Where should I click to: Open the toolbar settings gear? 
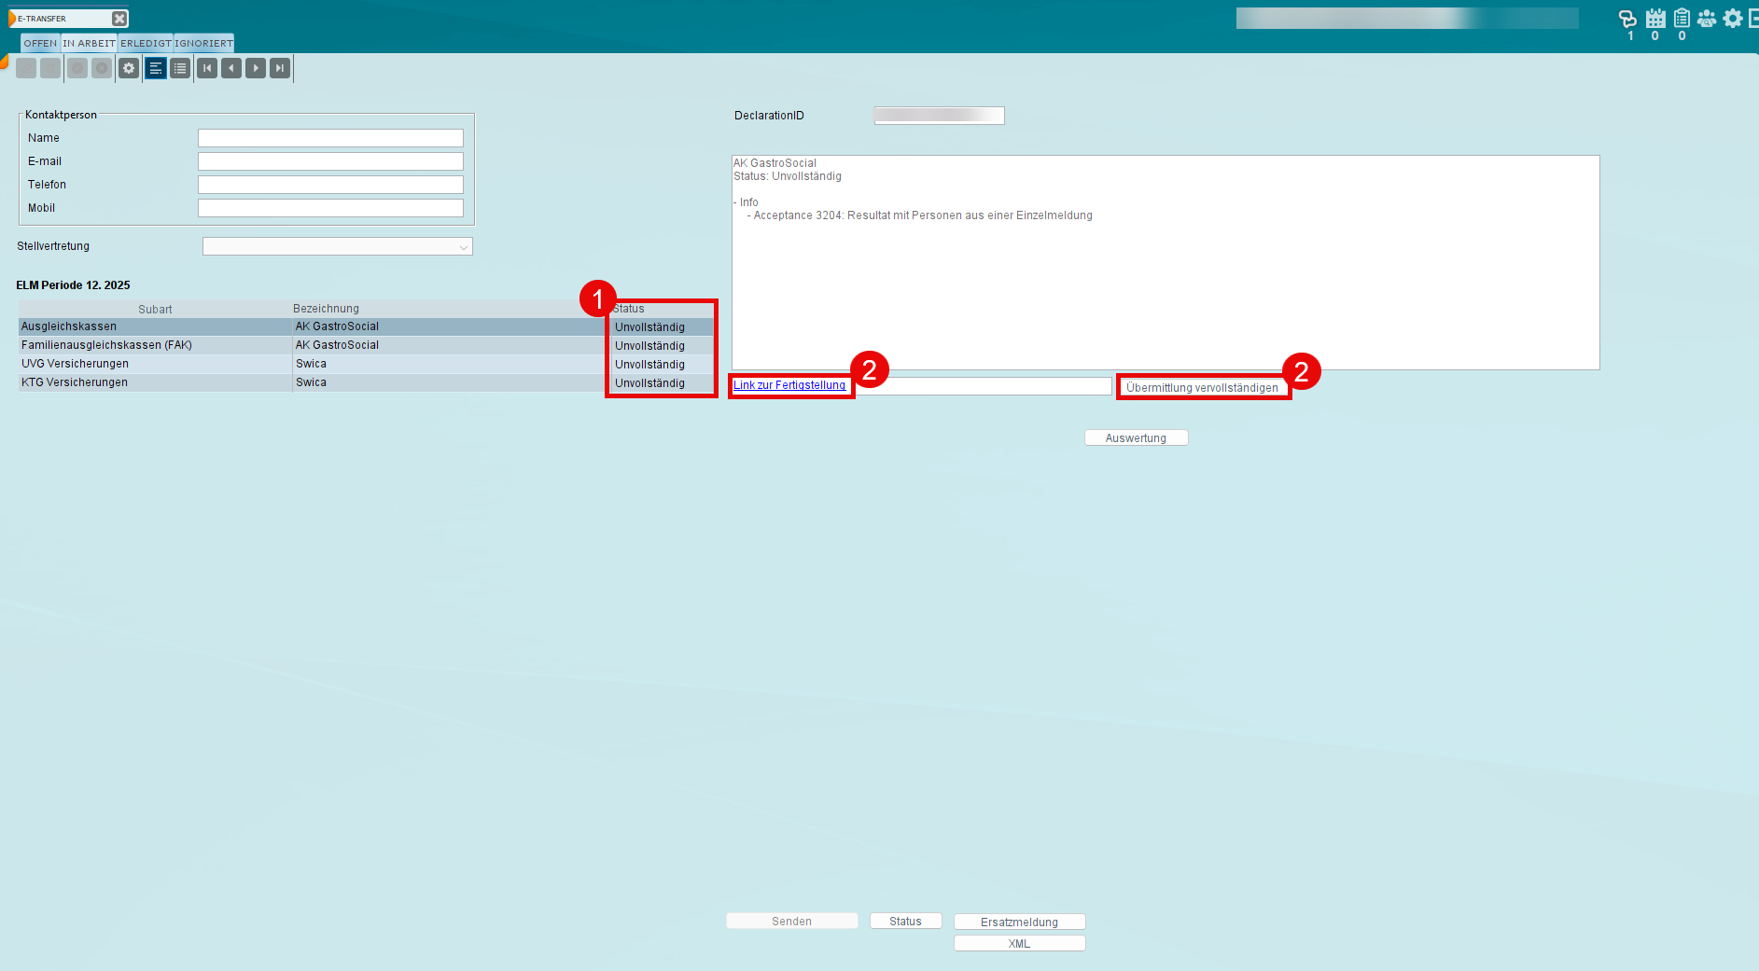pyautogui.click(x=129, y=68)
